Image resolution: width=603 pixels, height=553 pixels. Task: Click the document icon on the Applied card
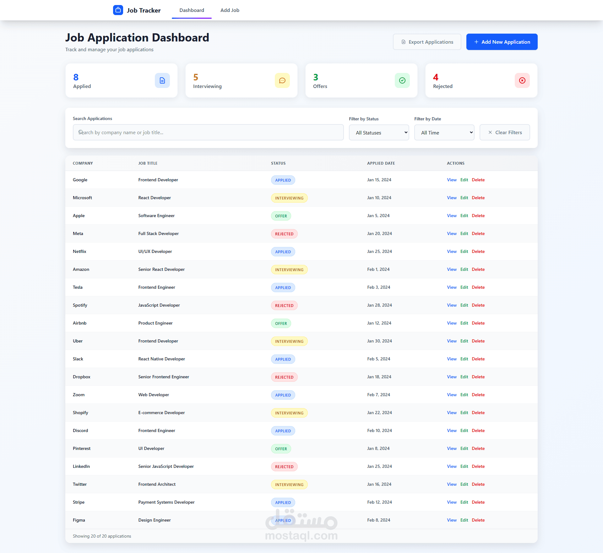[162, 80]
